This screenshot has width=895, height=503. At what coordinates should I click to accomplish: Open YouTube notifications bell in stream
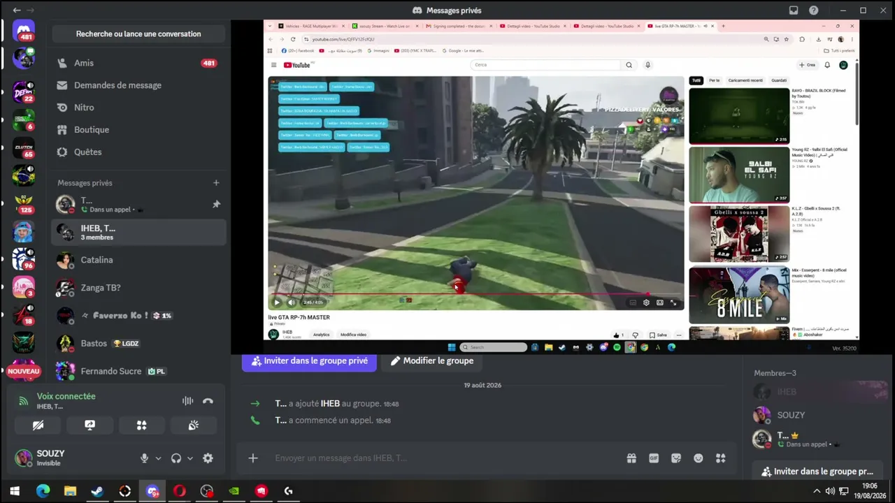point(827,65)
